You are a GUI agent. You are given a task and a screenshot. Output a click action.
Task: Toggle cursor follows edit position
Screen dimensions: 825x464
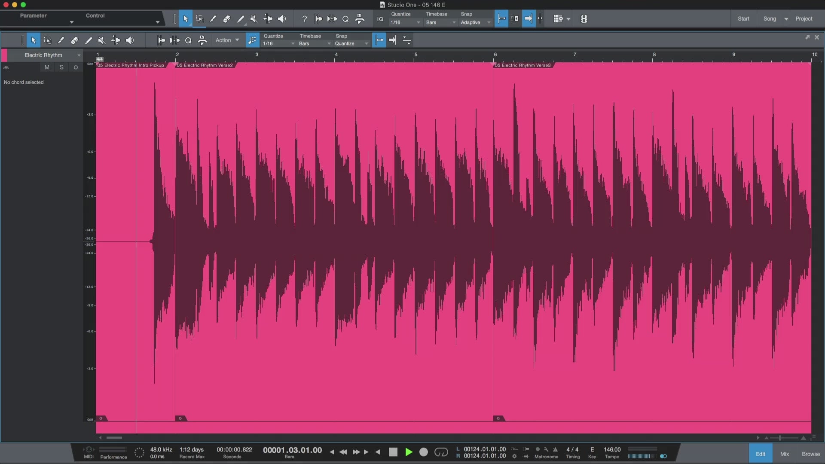coord(540,19)
